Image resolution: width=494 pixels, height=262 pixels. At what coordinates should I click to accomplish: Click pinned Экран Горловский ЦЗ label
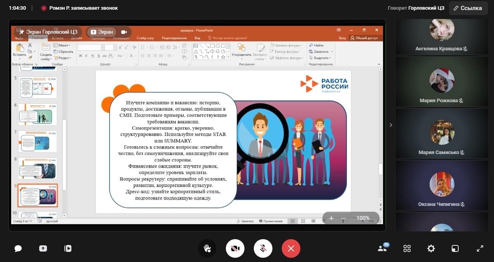[x=48, y=32]
